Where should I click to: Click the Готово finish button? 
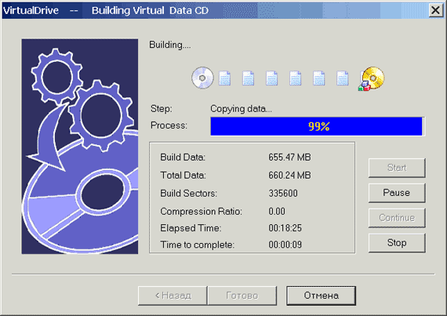tap(242, 296)
